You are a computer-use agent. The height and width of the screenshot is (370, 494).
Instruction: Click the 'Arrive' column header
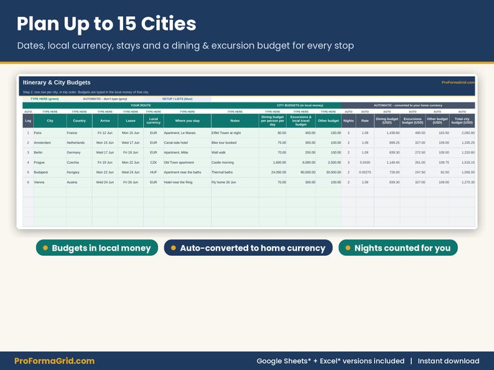click(x=105, y=120)
